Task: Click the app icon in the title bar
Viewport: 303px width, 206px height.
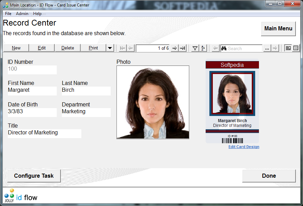Action: 5,5
